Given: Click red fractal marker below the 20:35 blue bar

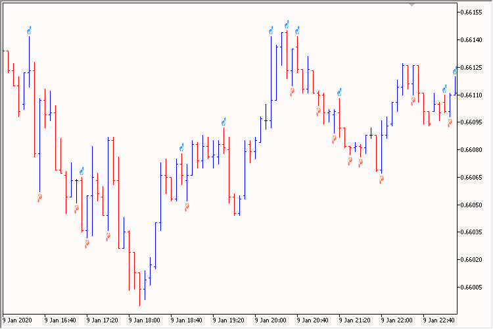Looking at the screenshot, I should (292, 92).
